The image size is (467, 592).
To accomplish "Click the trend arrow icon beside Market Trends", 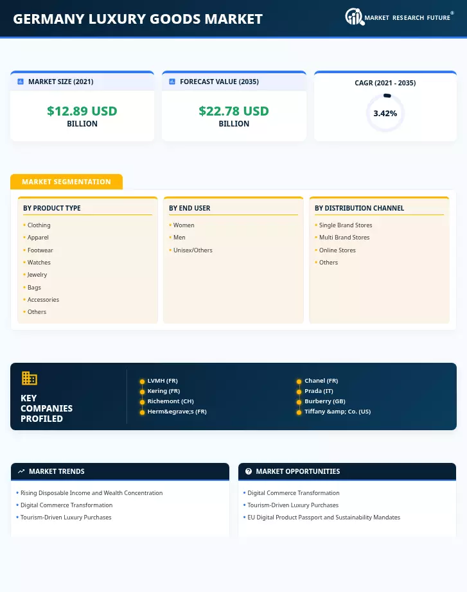I will [21, 471].
